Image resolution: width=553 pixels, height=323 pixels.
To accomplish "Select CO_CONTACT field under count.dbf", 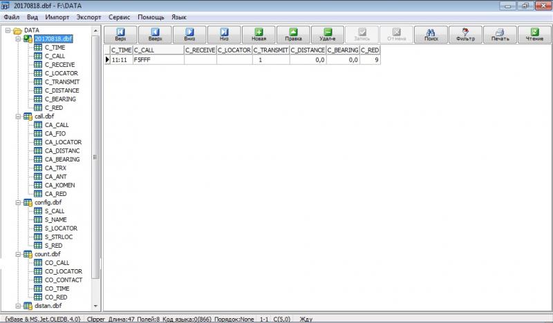I will [x=63, y=280].
